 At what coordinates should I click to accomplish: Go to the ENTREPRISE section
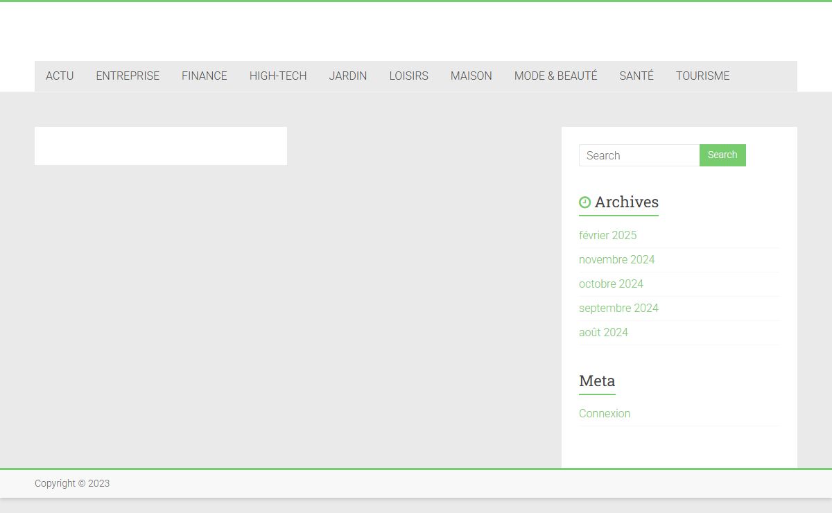tap(128, 76)
